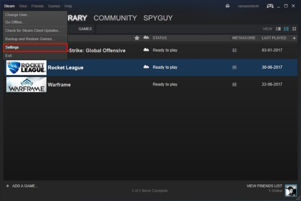Sort by favorites star column header
Image resolution: width=301 pixels, height=201 pixels.
point(137,38)
